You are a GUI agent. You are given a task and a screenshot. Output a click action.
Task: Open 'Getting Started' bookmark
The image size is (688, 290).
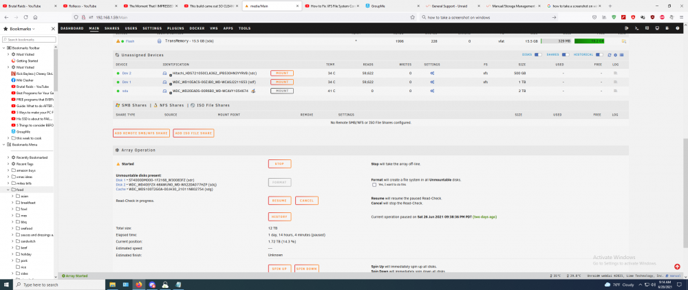point(27,61)
